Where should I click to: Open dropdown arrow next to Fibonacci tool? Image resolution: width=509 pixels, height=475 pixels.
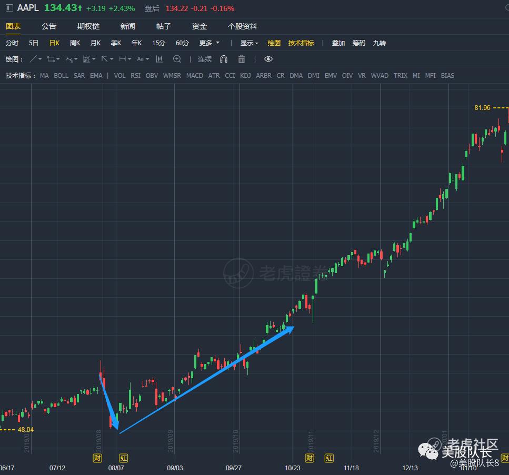point(94,59)
